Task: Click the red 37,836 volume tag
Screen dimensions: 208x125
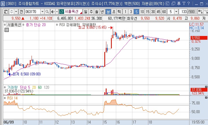Action: (x=199, y=90)
